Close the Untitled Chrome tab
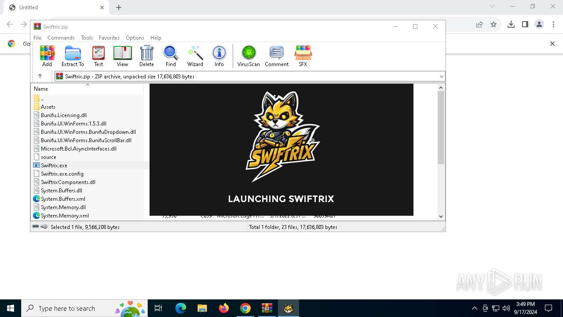Screen dimensions: 563x317 [102, 7]
